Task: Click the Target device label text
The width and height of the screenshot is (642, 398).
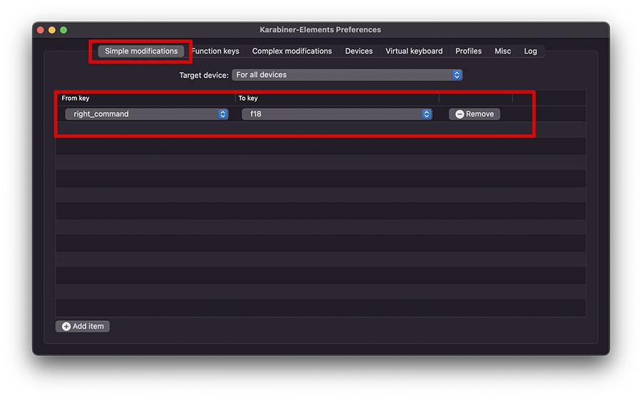Action: 204,76
